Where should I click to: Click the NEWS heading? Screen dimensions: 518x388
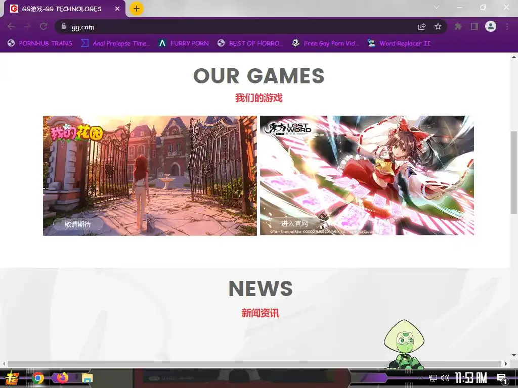[261, 288]
